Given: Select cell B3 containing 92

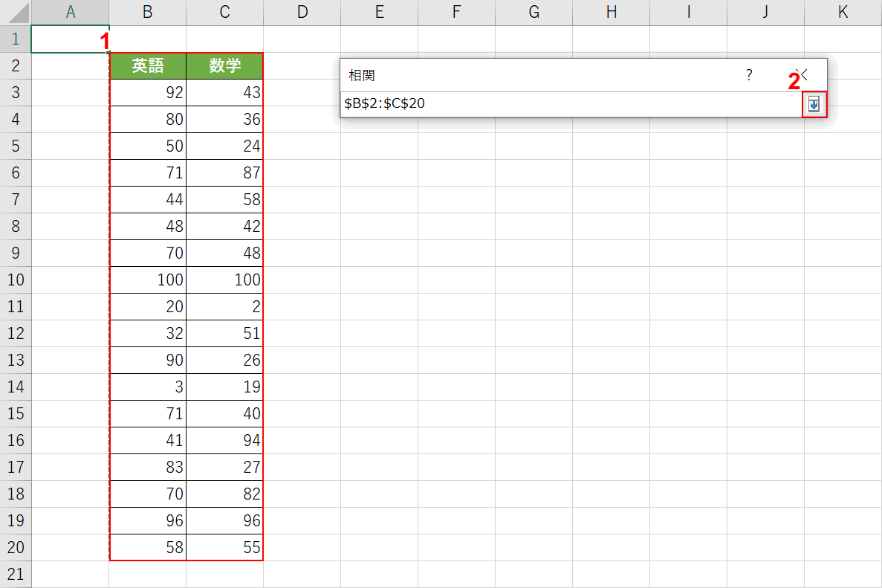Looking at the screenshot, I should pos(147,93).
